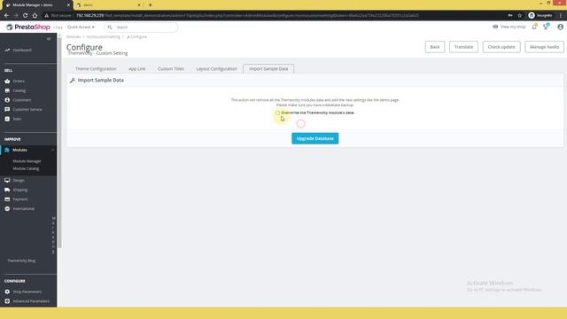567x319 pixels.
Task: Click the Payment card icon
Action: point(7,198)
